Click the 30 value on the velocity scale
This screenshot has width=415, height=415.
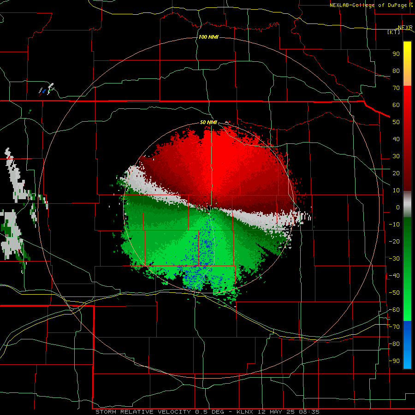[x=396, y=156]
